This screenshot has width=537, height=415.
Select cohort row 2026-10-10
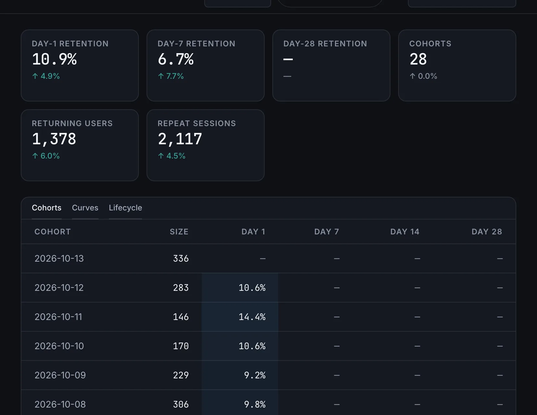point(268,346)
